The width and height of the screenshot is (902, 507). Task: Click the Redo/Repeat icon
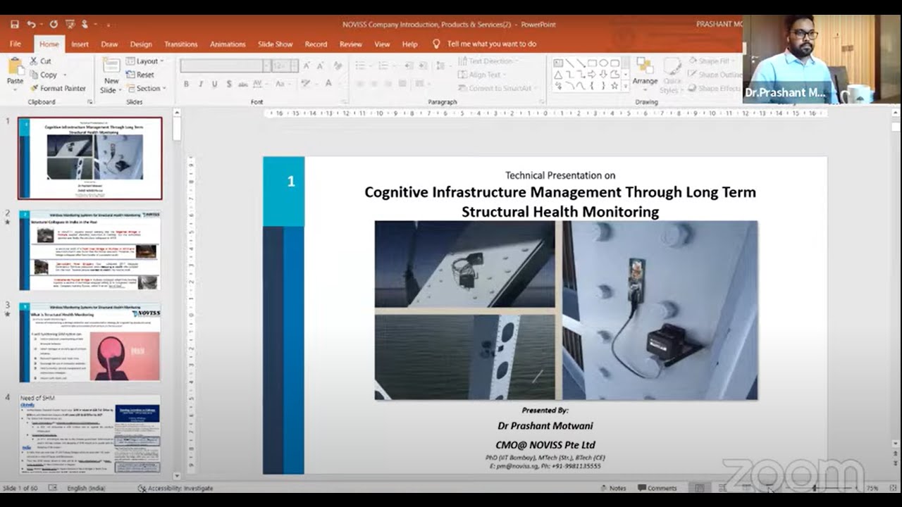[54, 24]
